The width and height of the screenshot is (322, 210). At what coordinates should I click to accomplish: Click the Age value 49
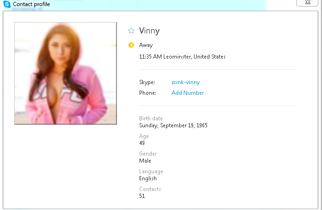coord(142,143)
